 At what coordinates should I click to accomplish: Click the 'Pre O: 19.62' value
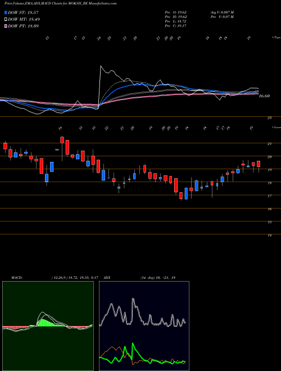pyautogui.click(x=176, y=12)
